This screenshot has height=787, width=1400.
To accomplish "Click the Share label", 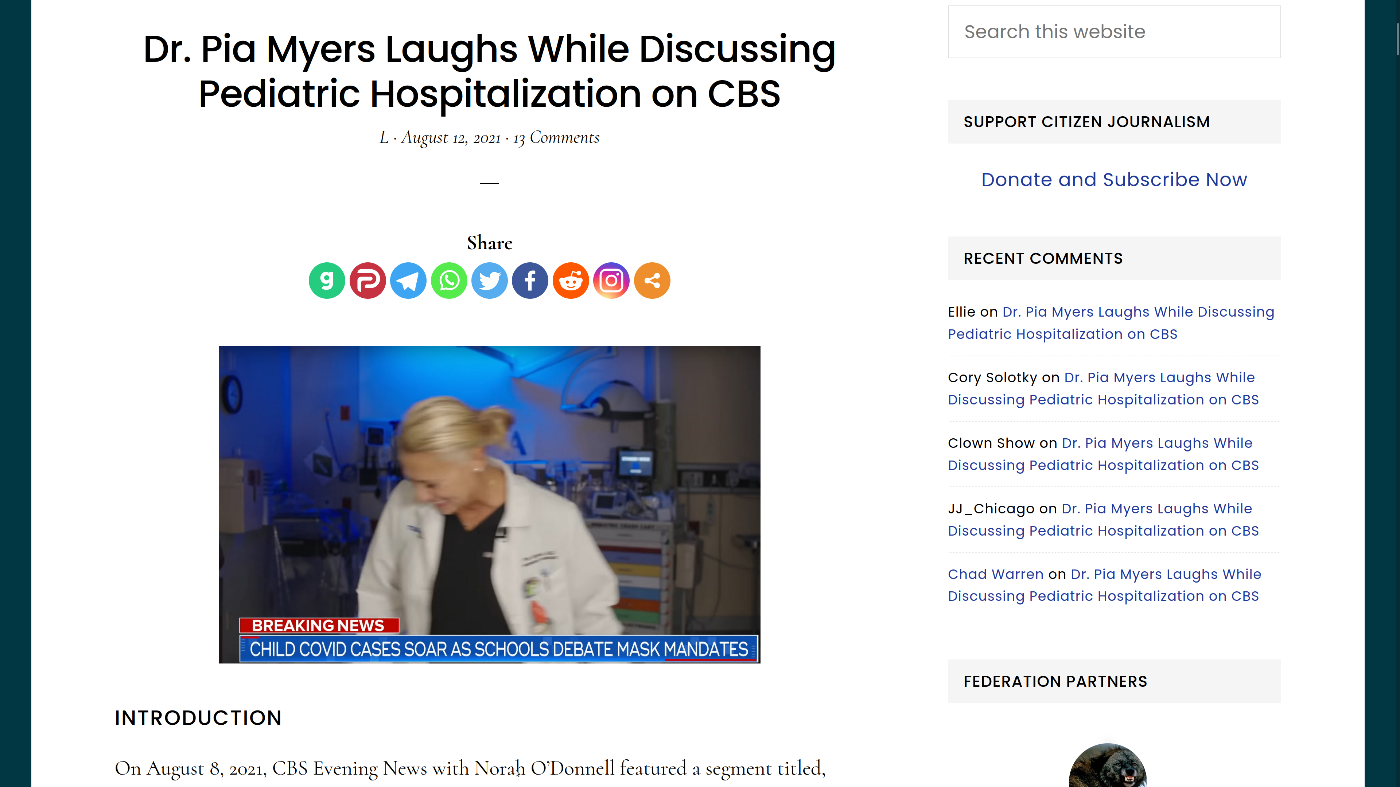I will tap(489, 243).
